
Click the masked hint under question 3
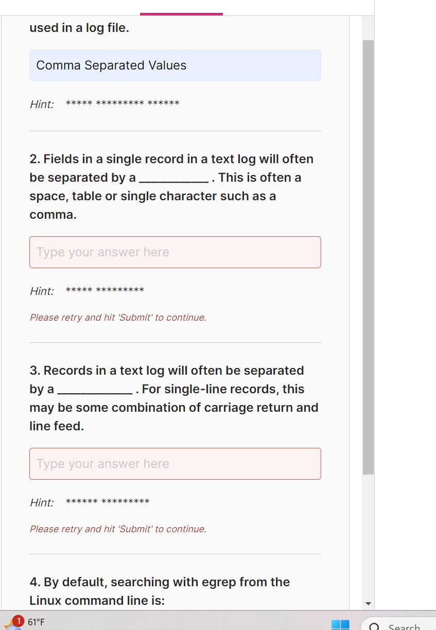[x=108, y=502]
